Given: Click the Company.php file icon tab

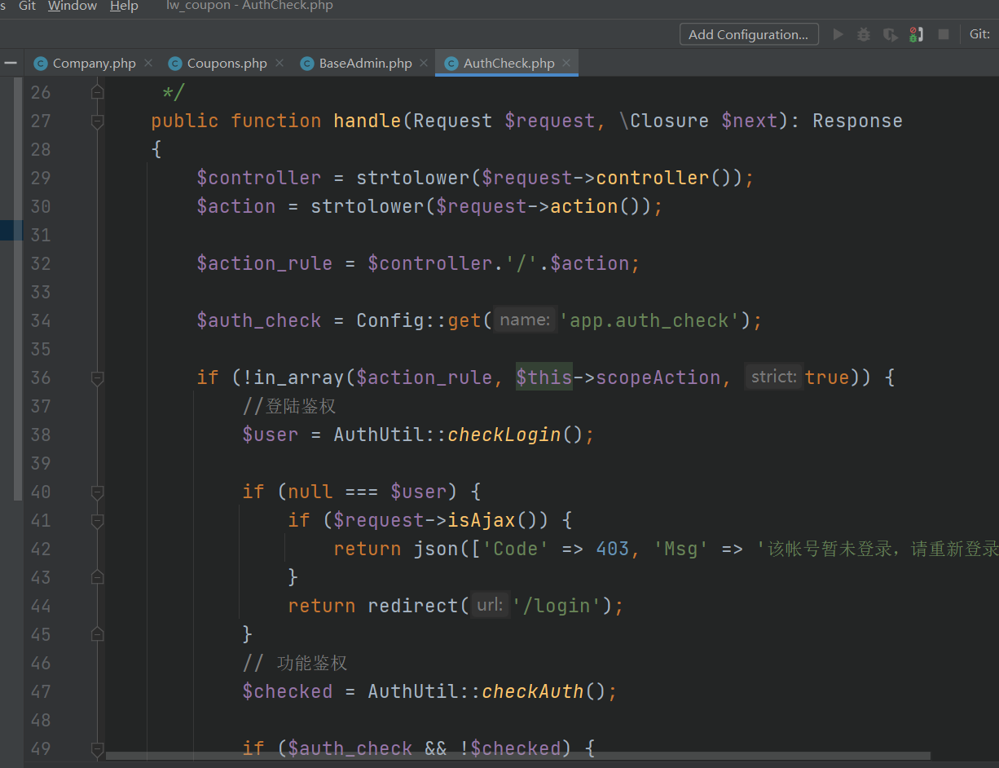Looking at the screenshot, I should pyautogui.click(x=41, y=63).
